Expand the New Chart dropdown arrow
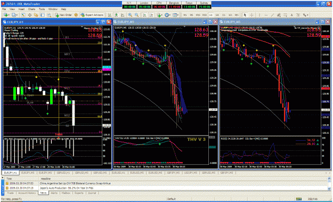This screenshot has width=333, height=202. [x=9, y=15]
